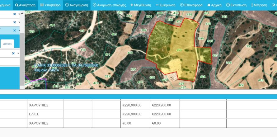Screen dimensions: 277x137
Task: Click Ακύρωση επιλογής to clear selection
Action: pos(109,5)
